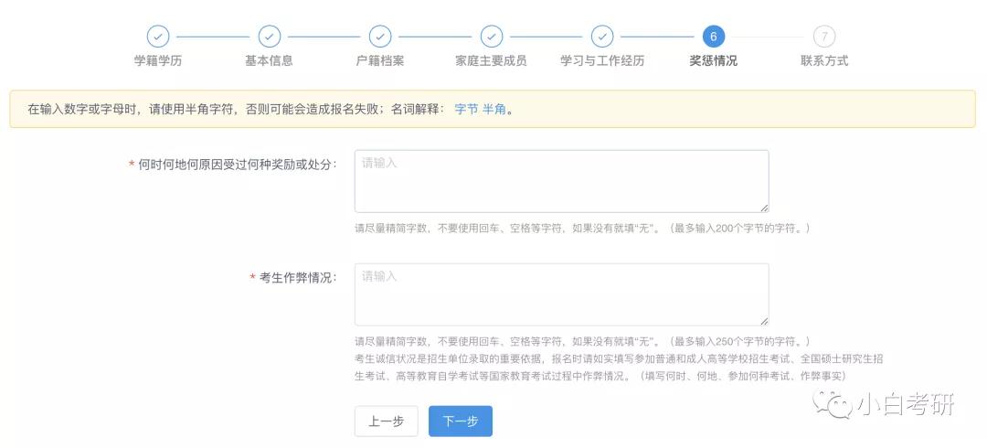Screen dimensions: 987x448
Task: Click the 基本信息 step checkmark circle
Action: pyautogui.click(x=269, y=37)
